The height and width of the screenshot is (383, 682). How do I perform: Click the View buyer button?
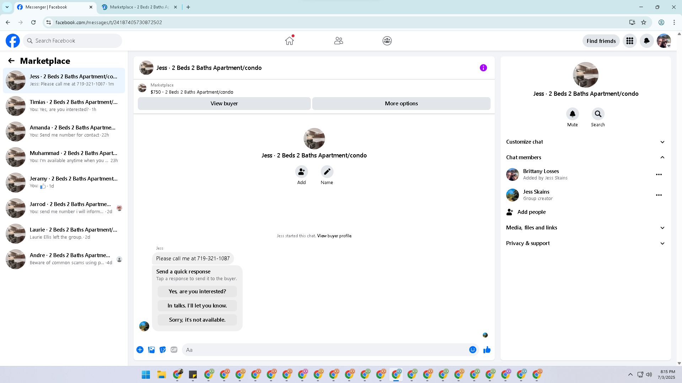pos(224,104)
